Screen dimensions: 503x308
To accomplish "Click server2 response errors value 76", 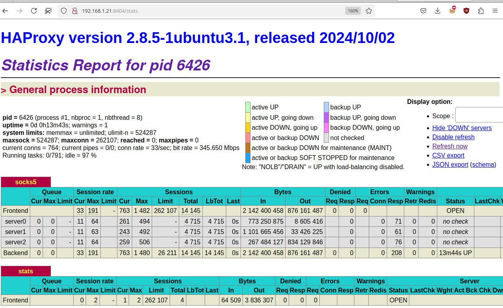I will coord(398,242).
